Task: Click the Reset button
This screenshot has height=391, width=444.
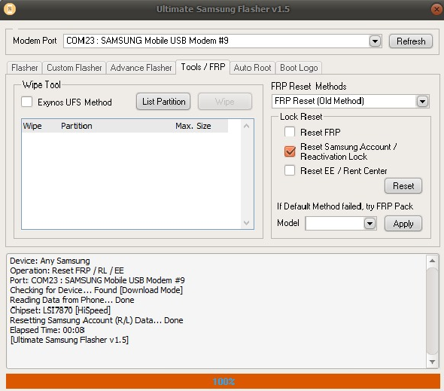Action: point(403,186)
